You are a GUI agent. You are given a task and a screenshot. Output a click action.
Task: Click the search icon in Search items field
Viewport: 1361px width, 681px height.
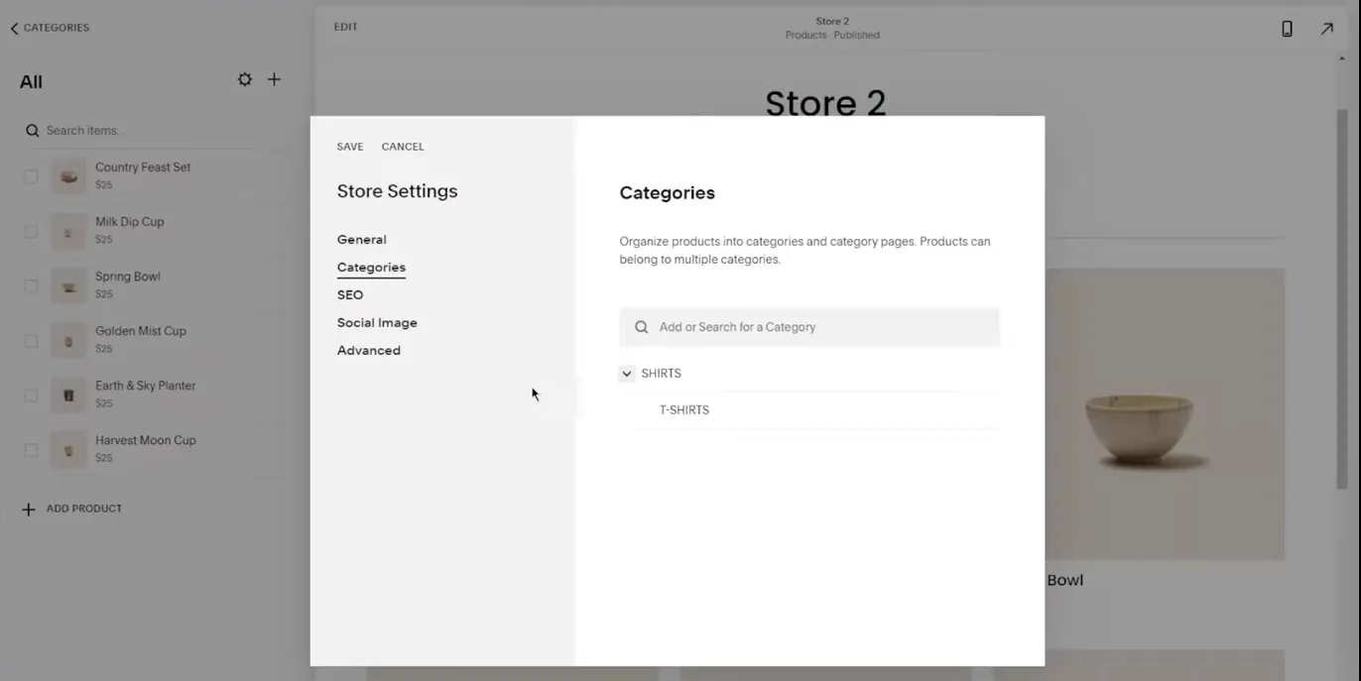(33, 131)
